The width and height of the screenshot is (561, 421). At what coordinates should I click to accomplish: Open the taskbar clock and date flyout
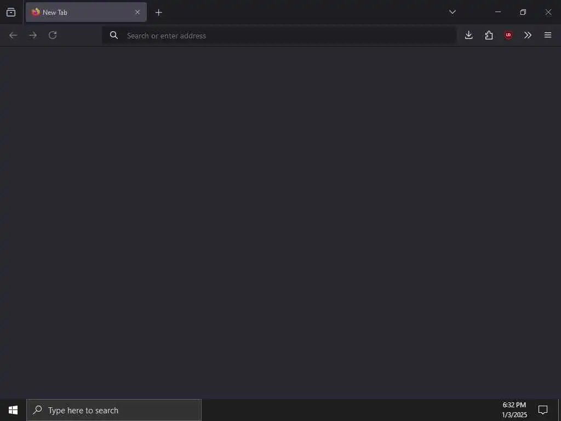(x=514, y=410)
